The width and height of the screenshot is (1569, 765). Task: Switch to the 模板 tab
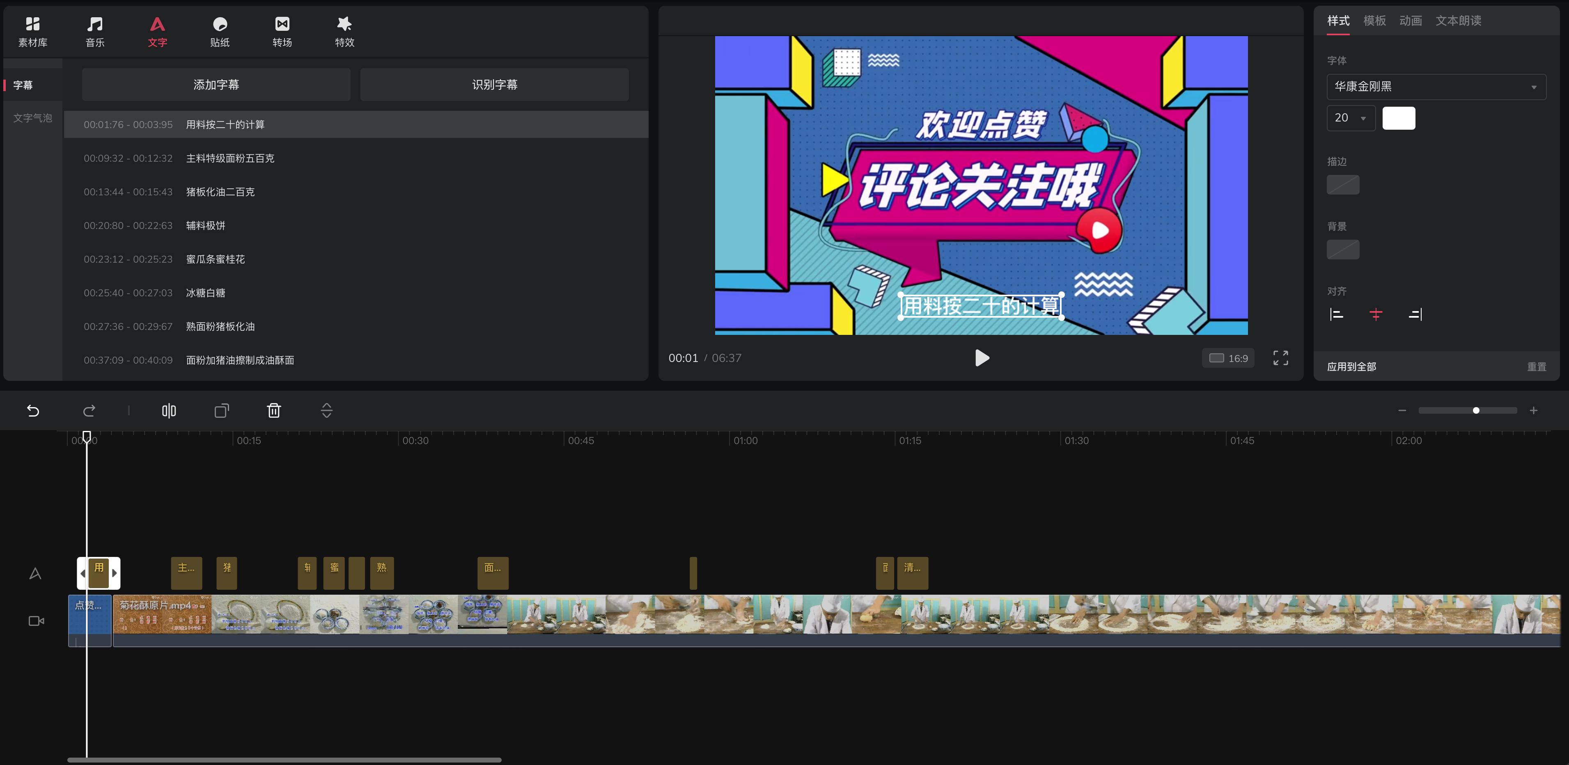pos(1375,20)
